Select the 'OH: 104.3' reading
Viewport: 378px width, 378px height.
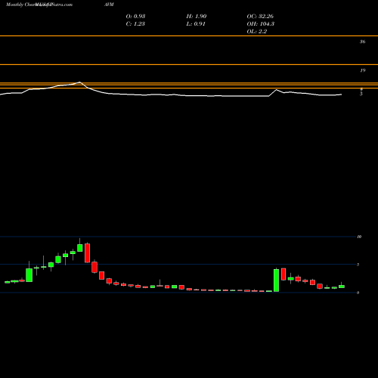point(261,23)
